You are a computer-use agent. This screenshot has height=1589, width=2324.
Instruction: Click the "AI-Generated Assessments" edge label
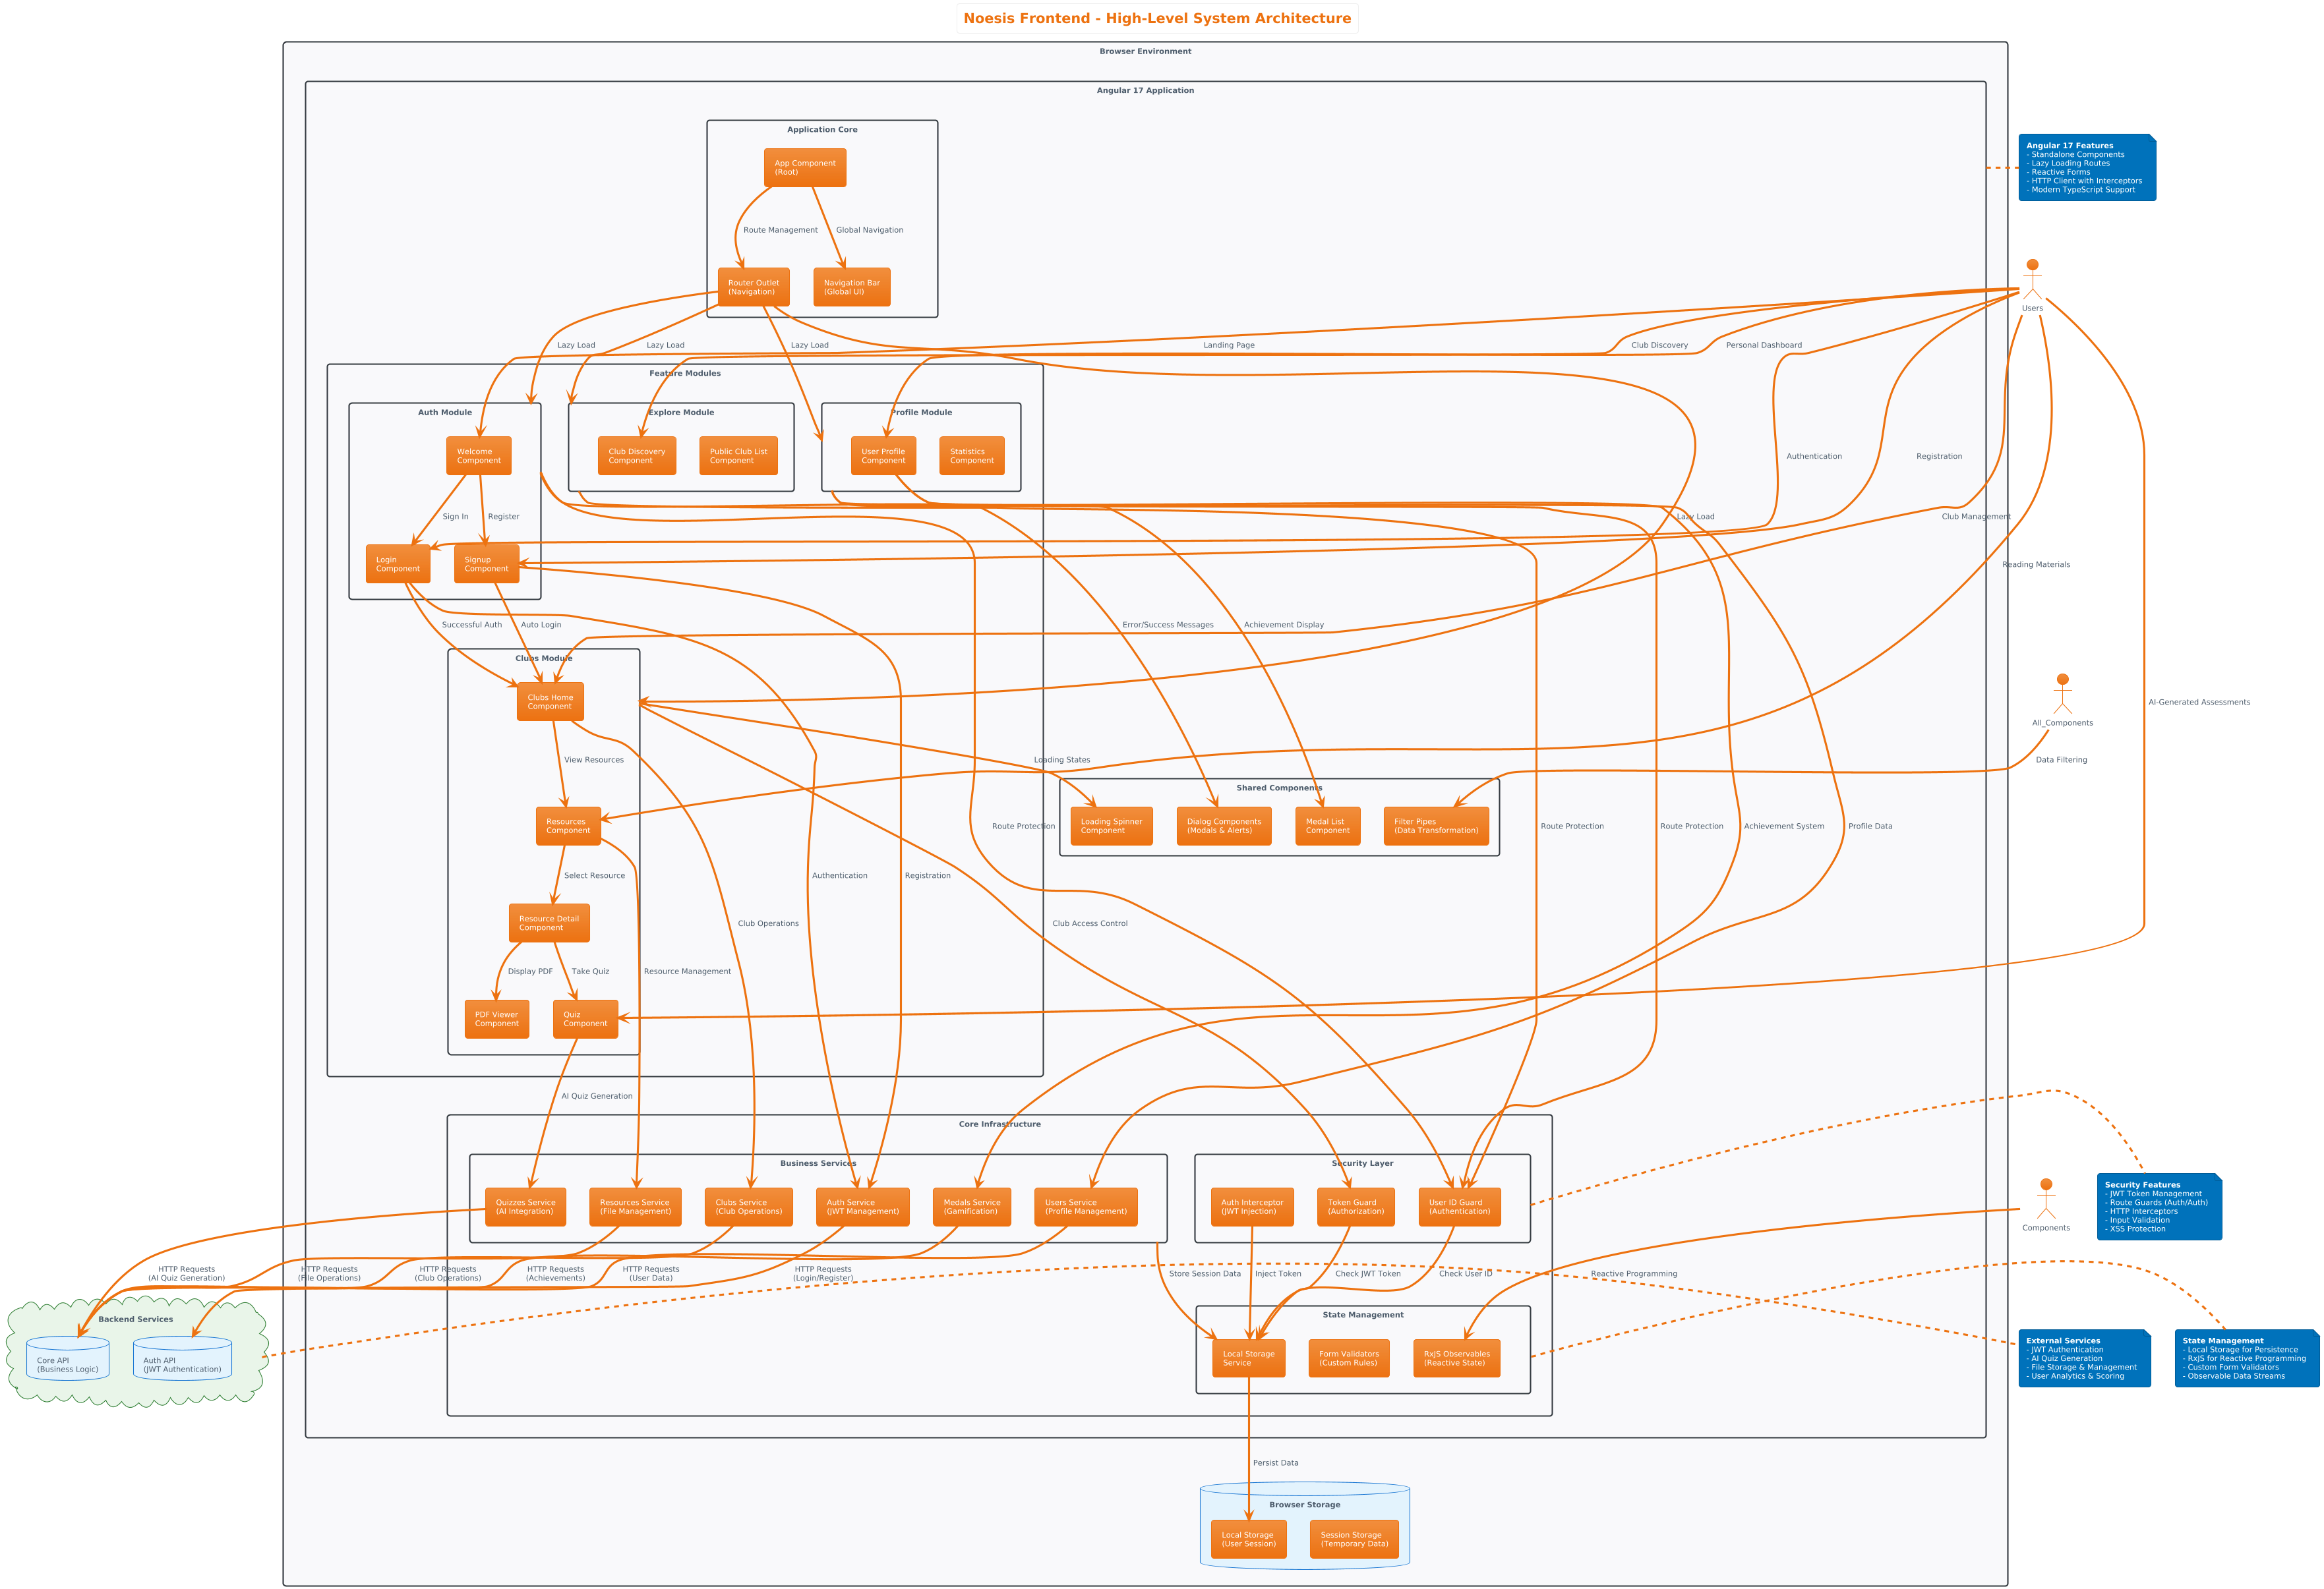[2200, 701]
